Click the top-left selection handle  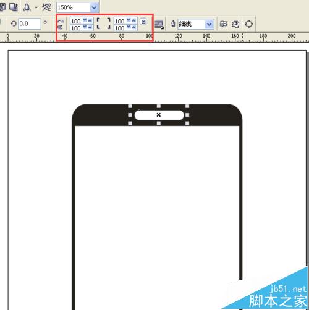click(x=130, y=106)
